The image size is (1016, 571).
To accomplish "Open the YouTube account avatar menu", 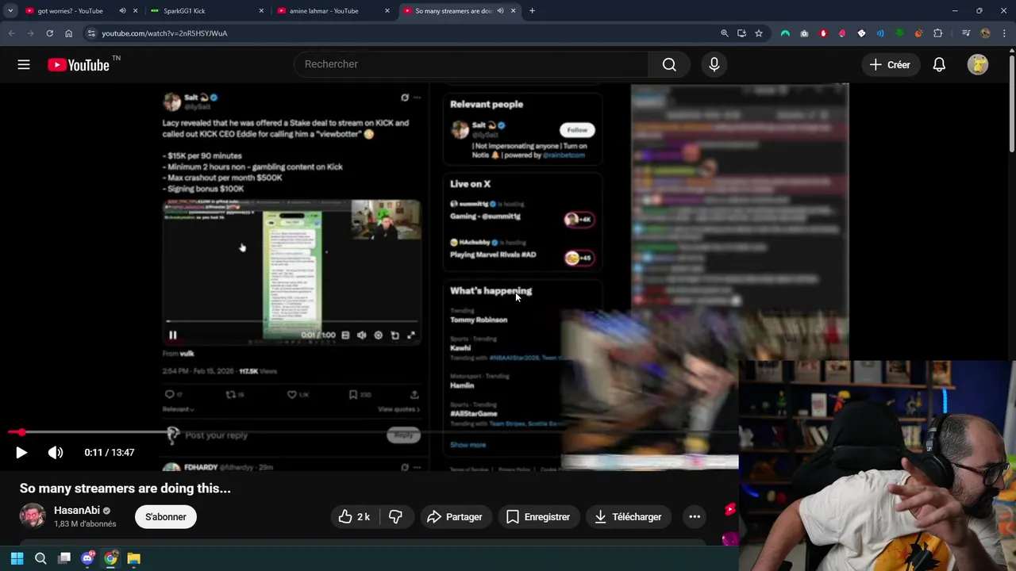I will (x=978, y=65).
